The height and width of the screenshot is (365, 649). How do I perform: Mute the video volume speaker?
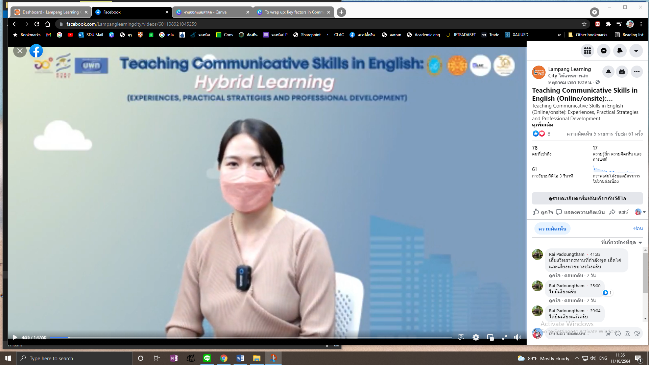pos(517,337)
